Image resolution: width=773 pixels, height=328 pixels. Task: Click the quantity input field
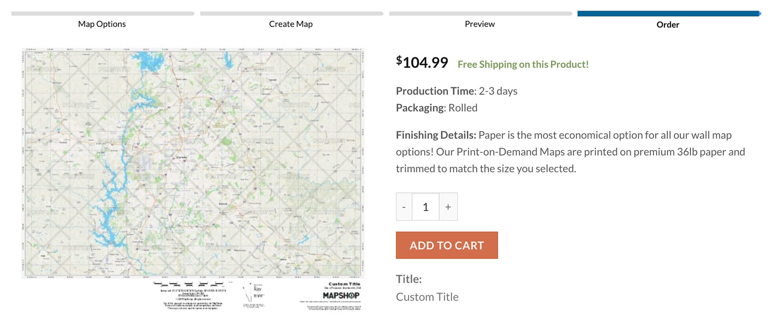[425, 206]
